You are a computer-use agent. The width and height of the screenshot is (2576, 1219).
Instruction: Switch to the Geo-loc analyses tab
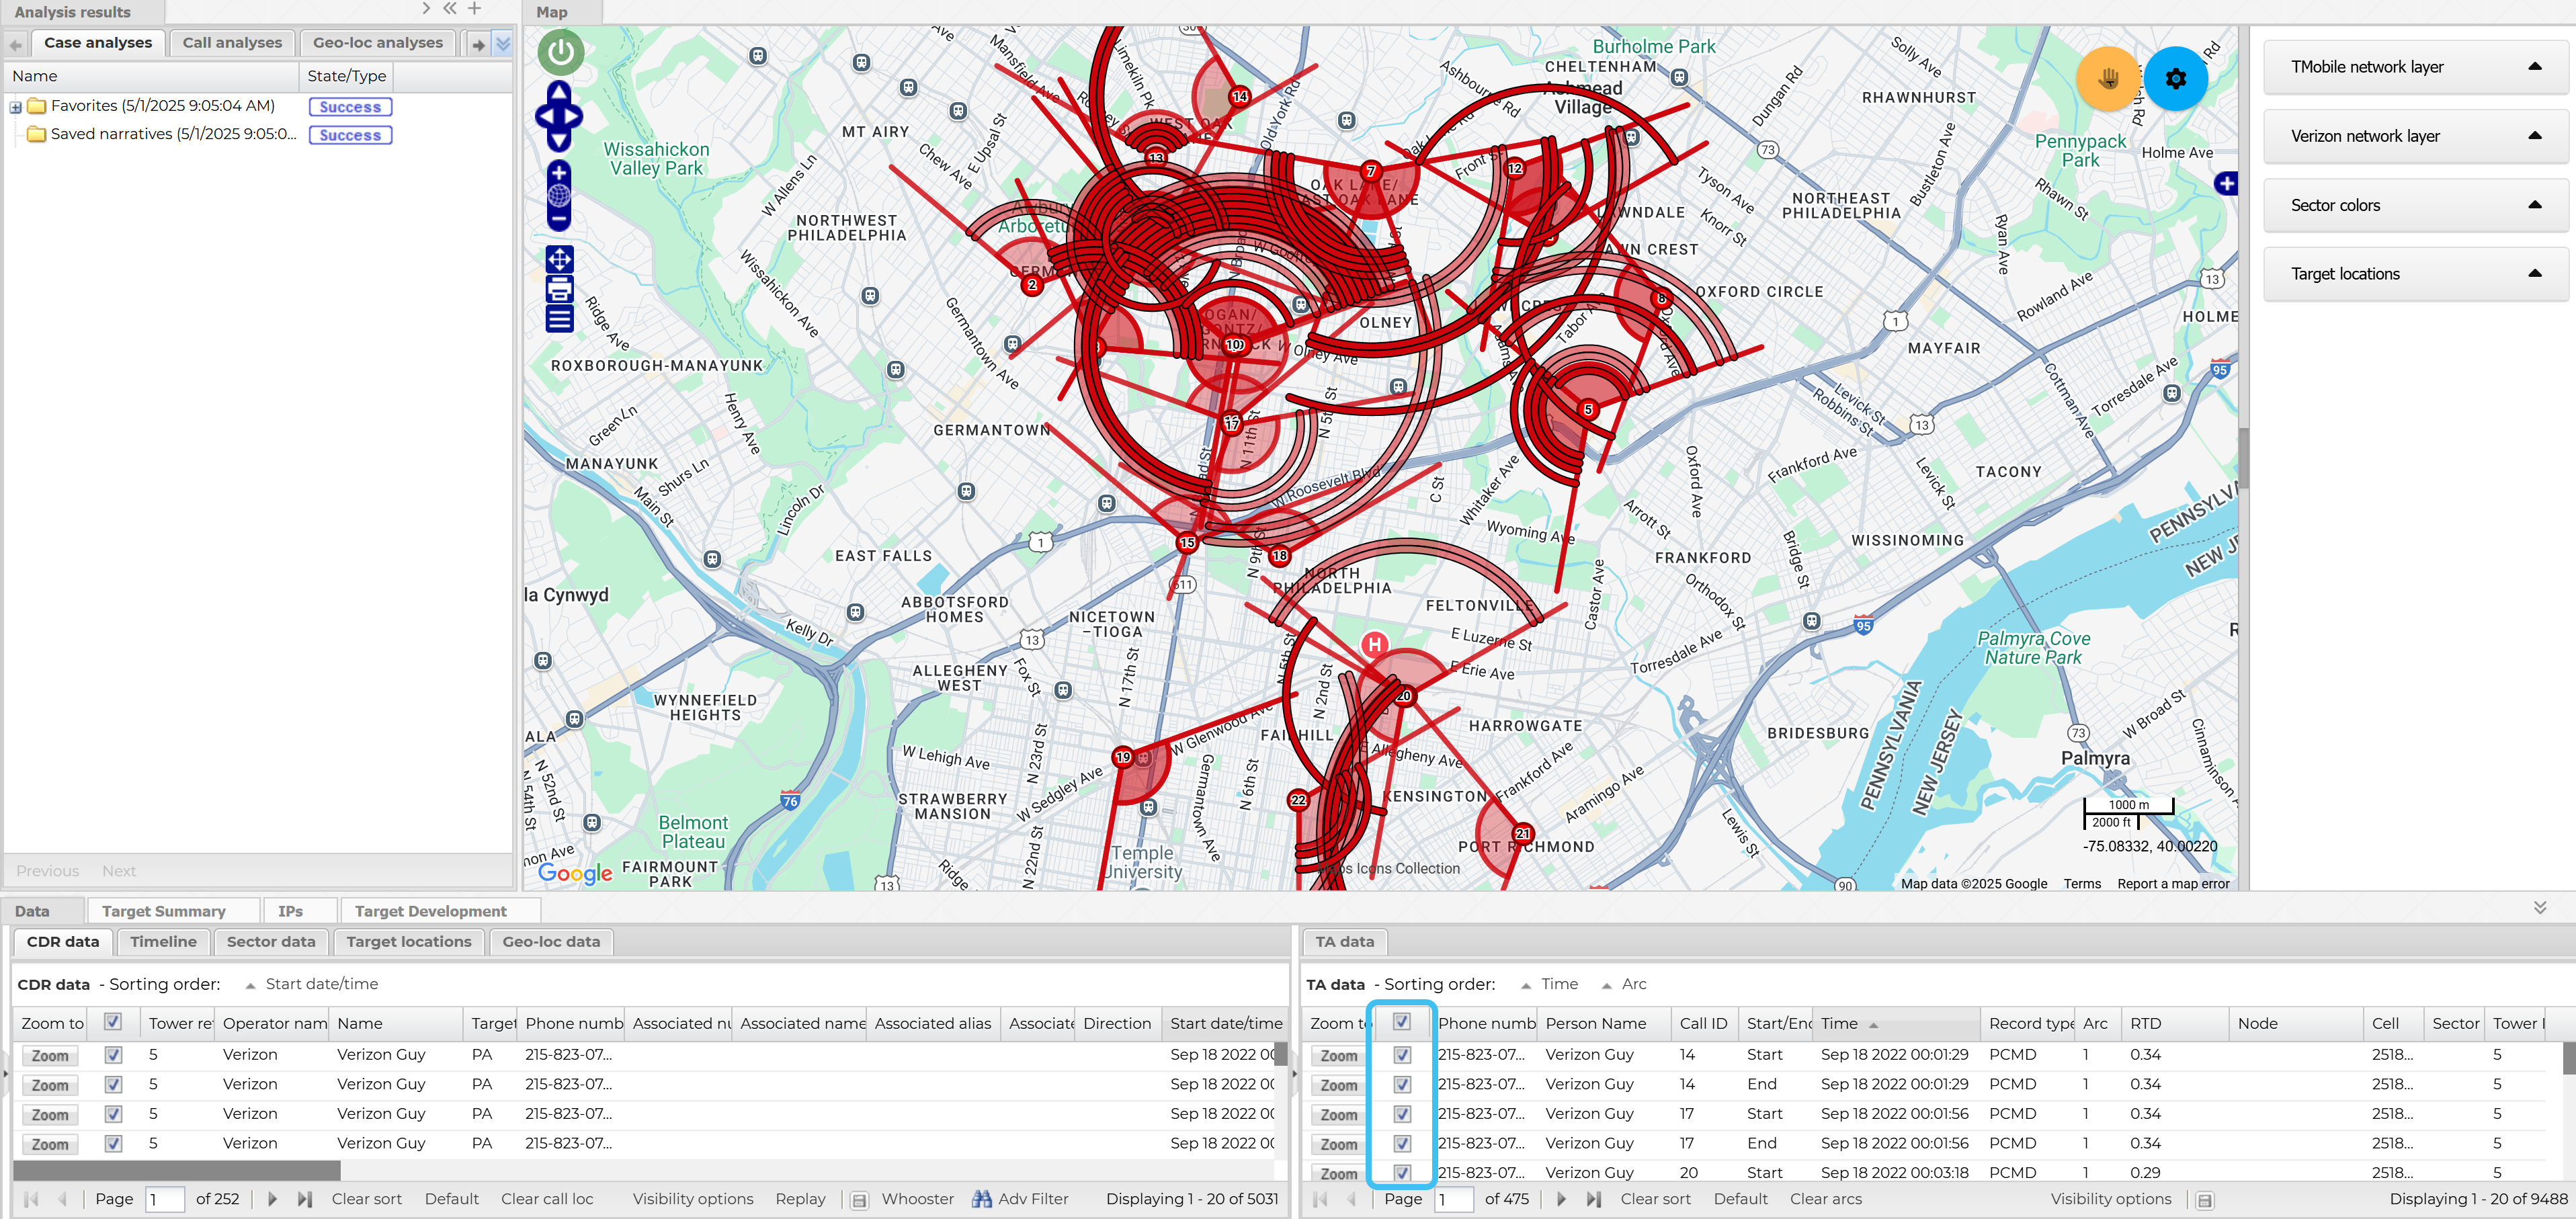click(377, 42)
